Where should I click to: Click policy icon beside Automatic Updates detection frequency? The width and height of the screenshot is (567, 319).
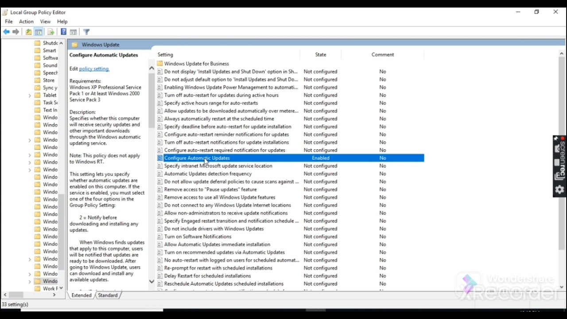(160, 174)
